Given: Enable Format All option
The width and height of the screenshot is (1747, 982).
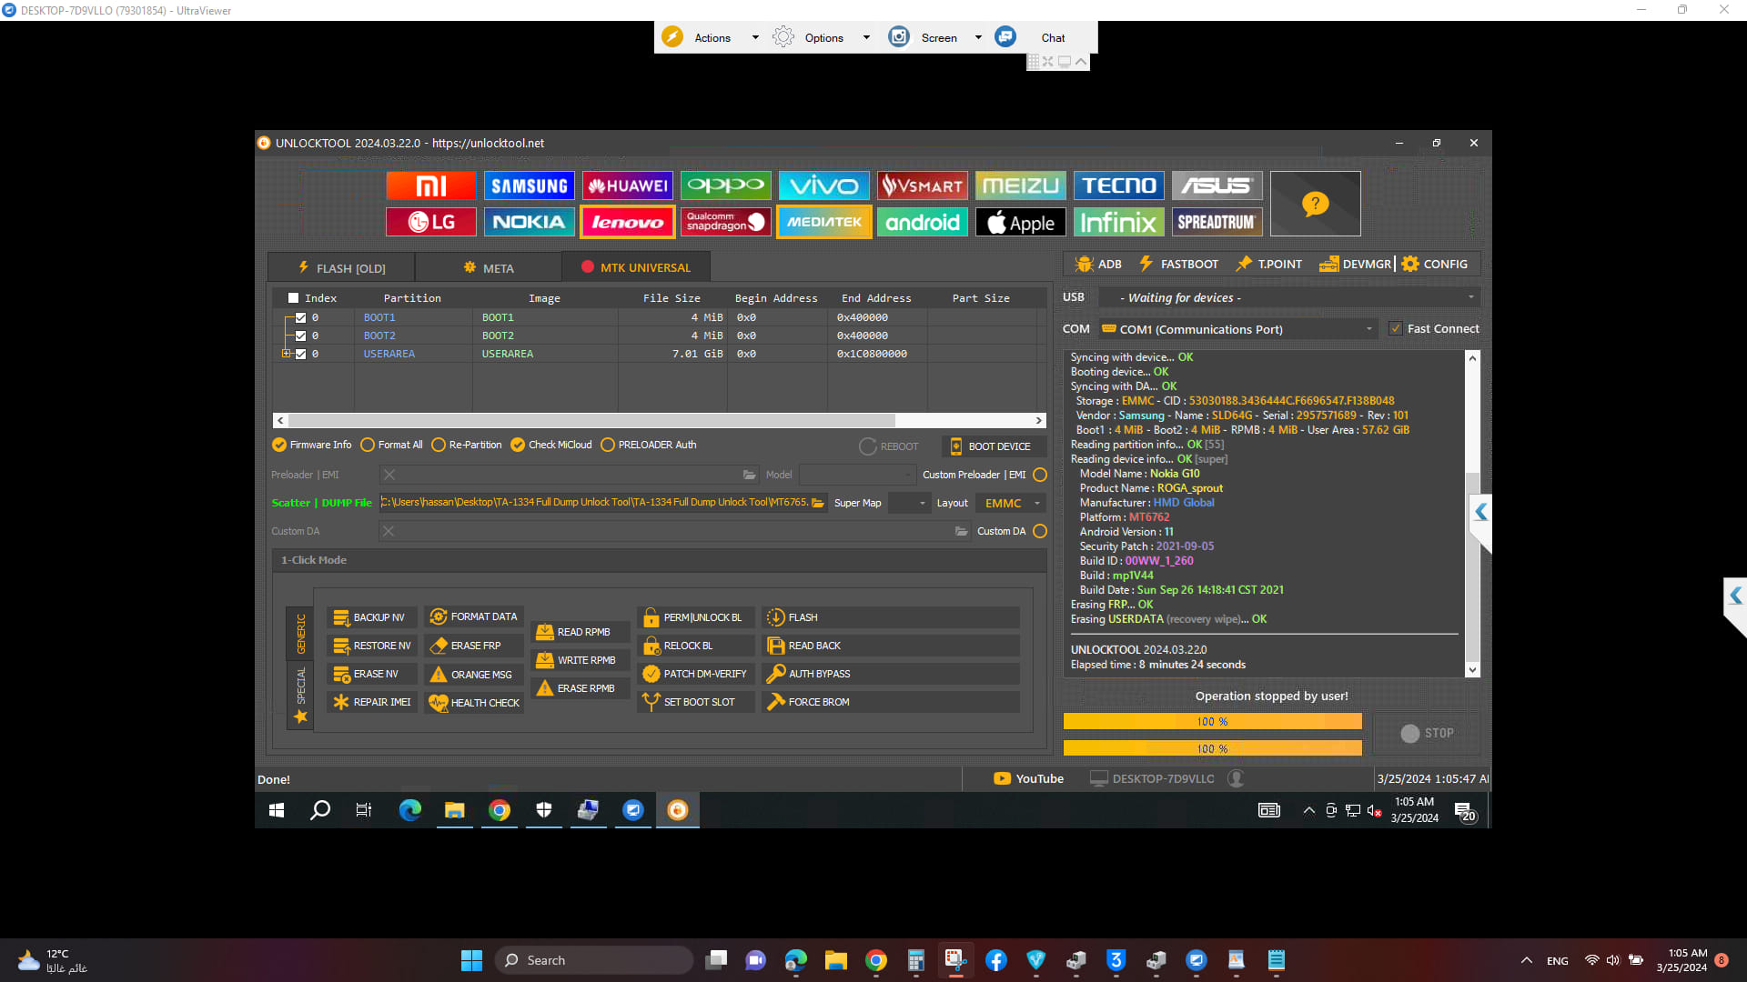Looking at the screenshot, I should (x=391, y=445).
